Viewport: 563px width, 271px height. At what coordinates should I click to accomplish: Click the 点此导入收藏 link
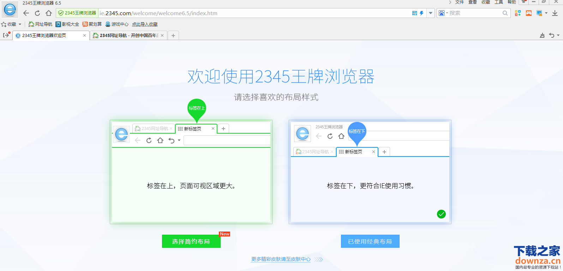145,24
